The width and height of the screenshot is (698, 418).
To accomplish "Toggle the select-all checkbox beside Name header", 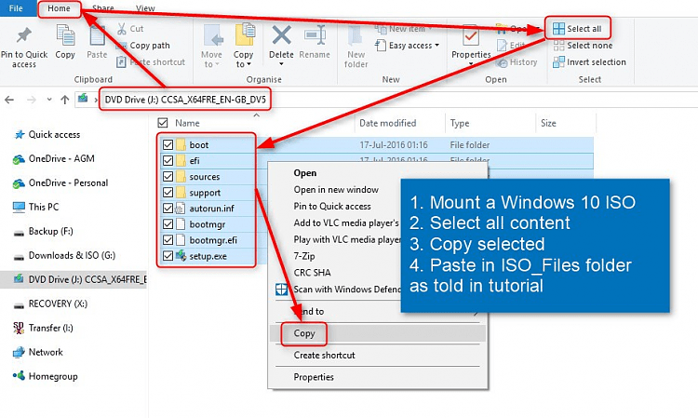I will click(x=163, y=123).
